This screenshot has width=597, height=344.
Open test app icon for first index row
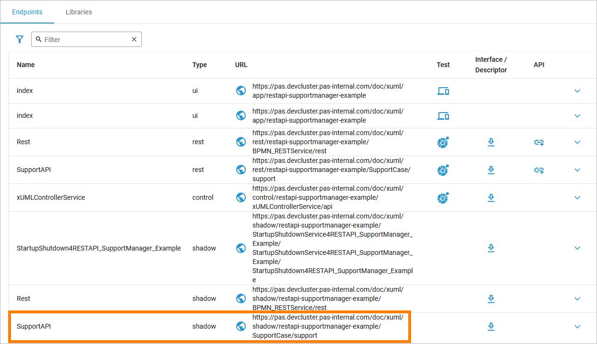pos(443,91)
